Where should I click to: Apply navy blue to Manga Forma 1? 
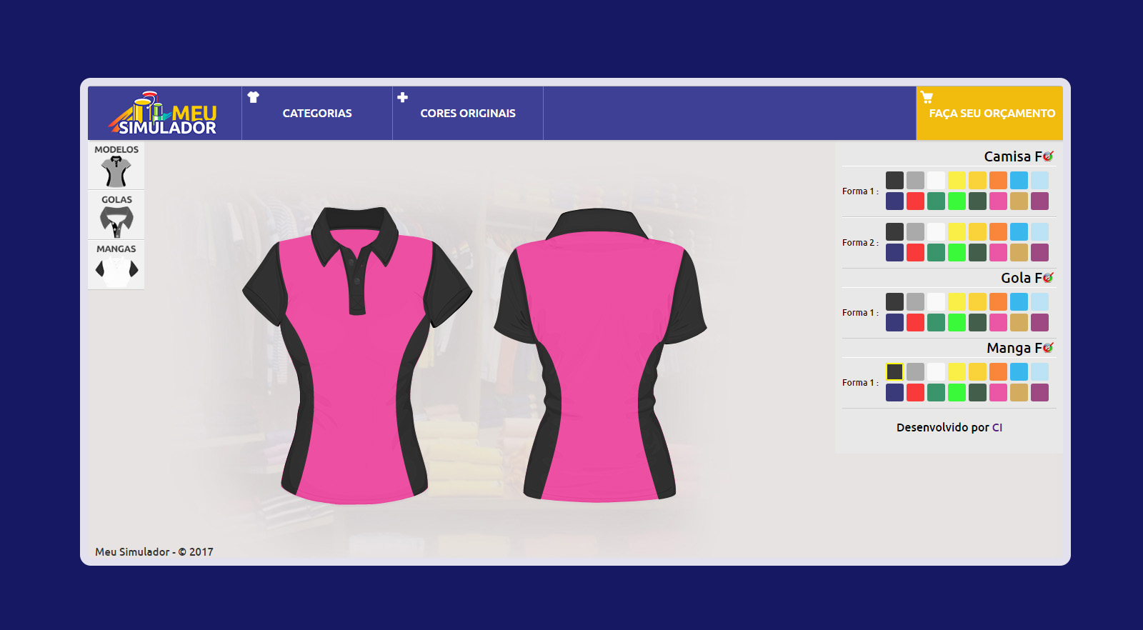[x=894, y=392]
